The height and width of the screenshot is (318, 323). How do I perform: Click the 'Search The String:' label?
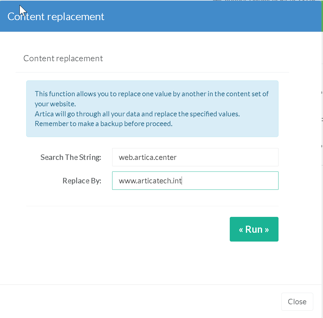[x=71, y=157]
